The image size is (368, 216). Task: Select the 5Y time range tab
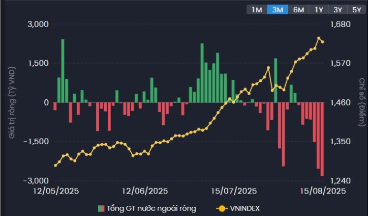[x=355, y=9]
